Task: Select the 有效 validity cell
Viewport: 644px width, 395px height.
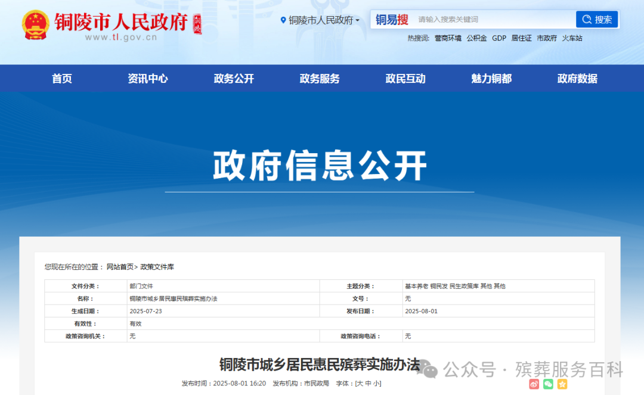Action: [x=361, y=324]
